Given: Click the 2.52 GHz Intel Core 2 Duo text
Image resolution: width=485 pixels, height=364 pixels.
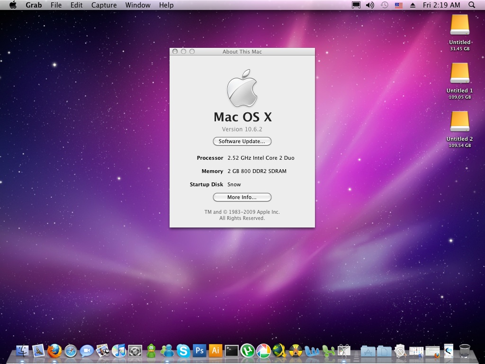Looking at the screenshot, I should [261, 158].
